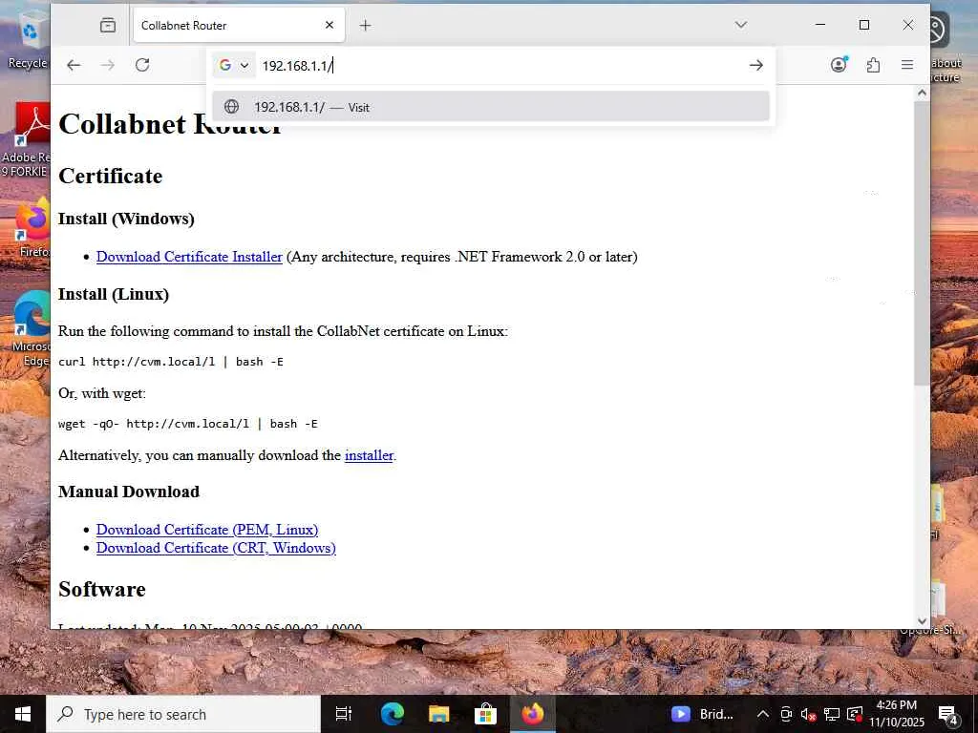978x733 pixels.
Task: Maximize the Firefox window
Action: point(864,25)
